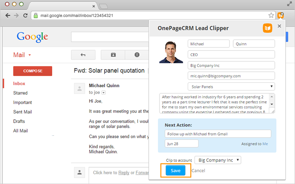Open the OnePageCRM extension icon in the toolbar
This screenshot has height=184, width=295.
click(x=281, y=15)
